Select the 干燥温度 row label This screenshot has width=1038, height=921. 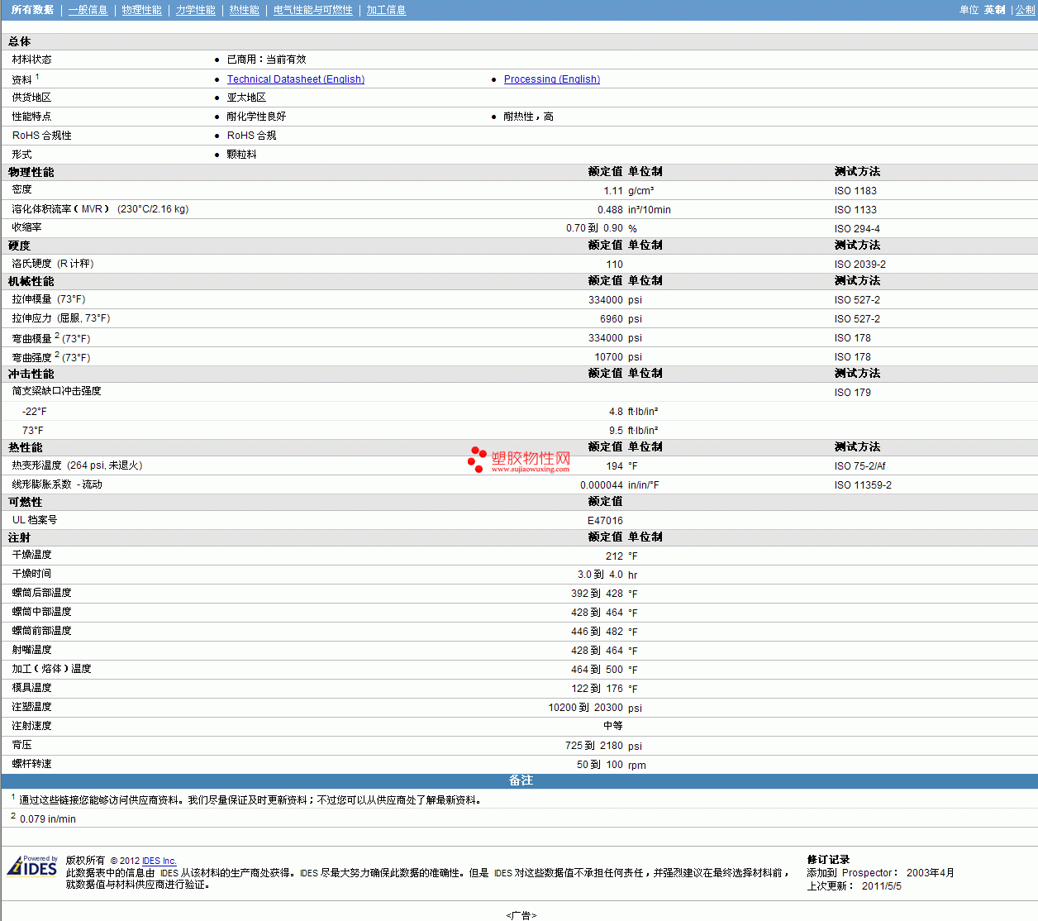pyautogui.click(x=31, y=555)
